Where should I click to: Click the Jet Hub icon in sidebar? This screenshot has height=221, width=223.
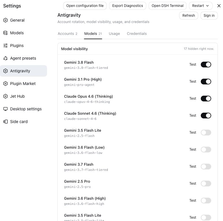tap(5, 96)
